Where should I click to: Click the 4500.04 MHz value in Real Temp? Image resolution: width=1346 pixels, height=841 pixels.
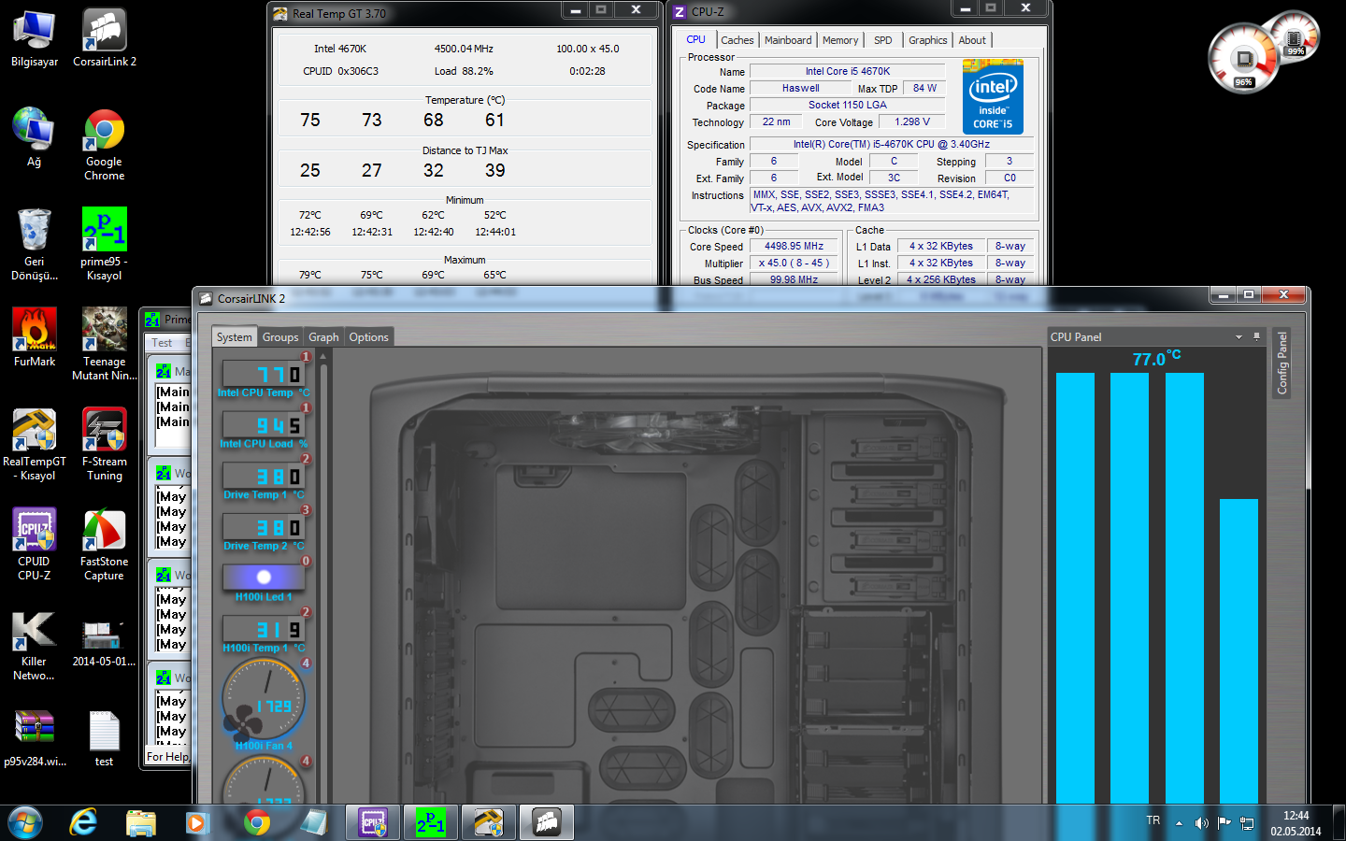[x=464, y=49]
